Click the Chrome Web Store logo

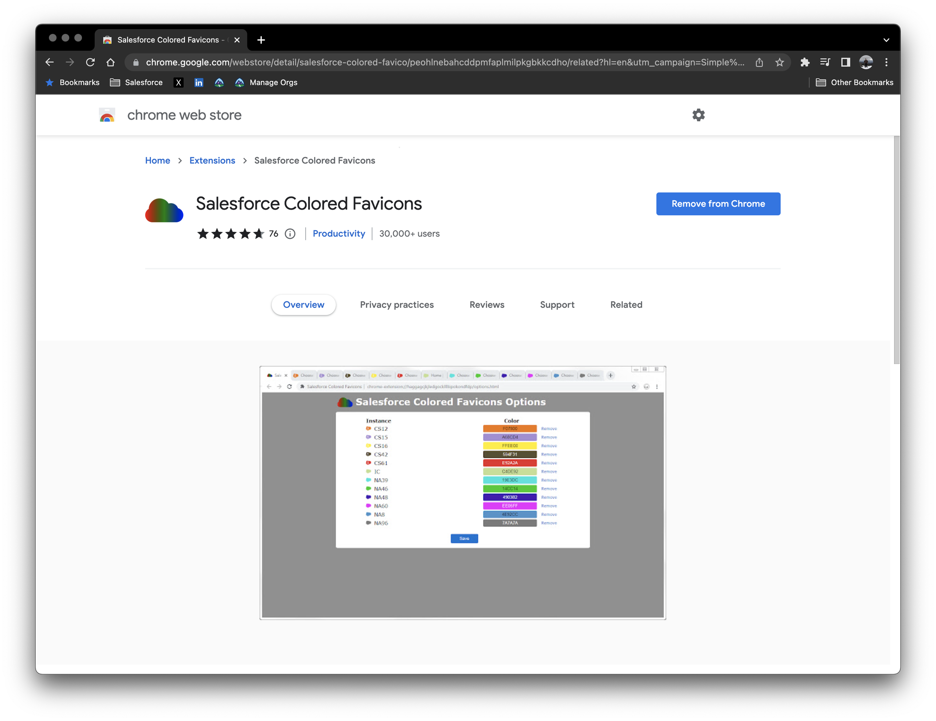click(x=106, y=115)
